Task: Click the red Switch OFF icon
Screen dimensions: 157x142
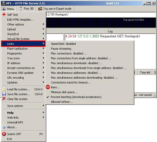Action: click(4, 134)
